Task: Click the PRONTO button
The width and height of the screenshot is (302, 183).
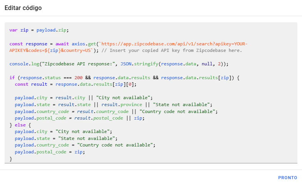Action: pyautogui.click(x=287, y=177)
